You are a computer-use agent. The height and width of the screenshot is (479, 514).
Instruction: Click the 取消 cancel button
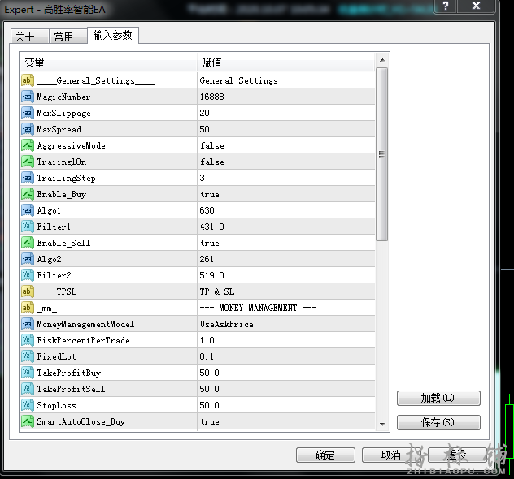pos(391,455)
